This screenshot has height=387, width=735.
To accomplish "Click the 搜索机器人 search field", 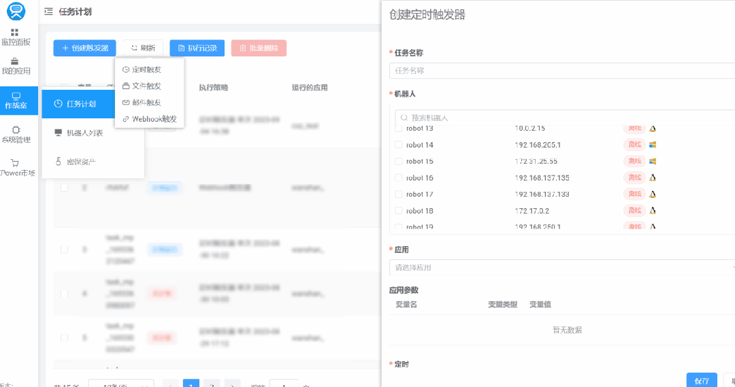I will [x=565, y=118].
